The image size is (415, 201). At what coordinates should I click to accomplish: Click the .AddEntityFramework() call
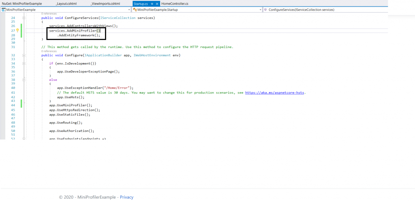[79, 35]
